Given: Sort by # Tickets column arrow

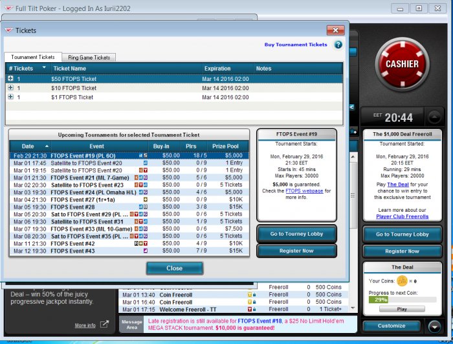Looking at the screenshot, I should pyautogui.click(x=44, y=67).
